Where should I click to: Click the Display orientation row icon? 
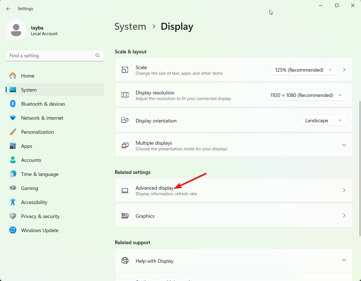point(125,120)
